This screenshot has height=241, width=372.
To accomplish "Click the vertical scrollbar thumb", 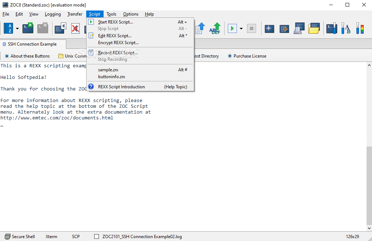I will click(369, 186).
